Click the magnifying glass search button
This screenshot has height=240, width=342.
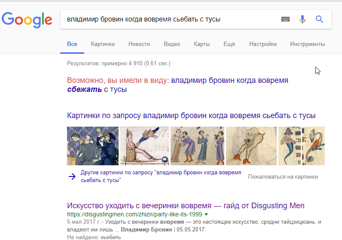(x=319, y=19)
